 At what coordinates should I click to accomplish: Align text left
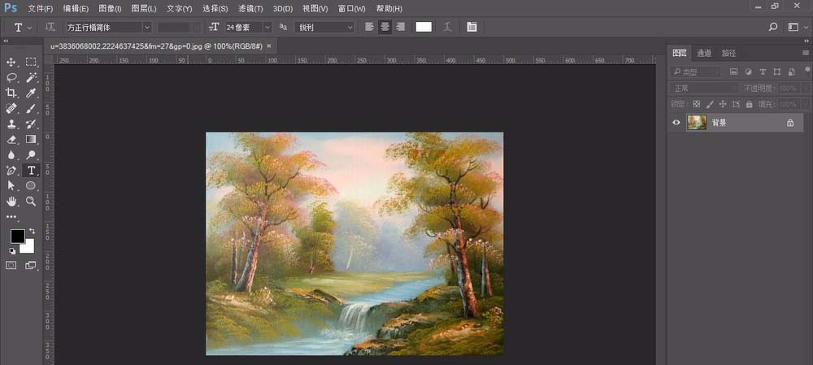coord(369,27)
